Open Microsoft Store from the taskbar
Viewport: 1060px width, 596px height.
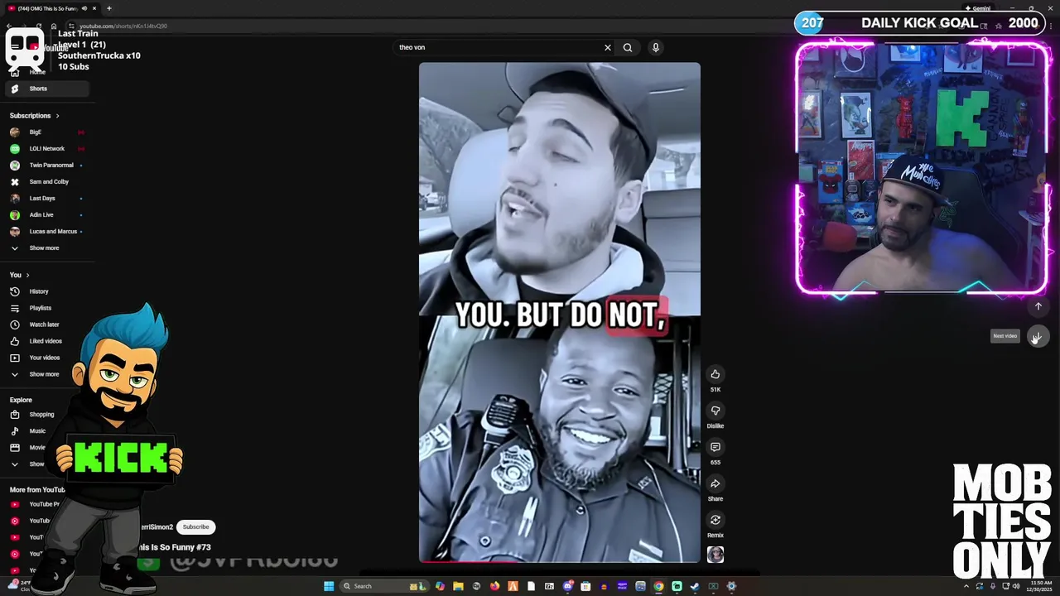click(x=585, y=586)
